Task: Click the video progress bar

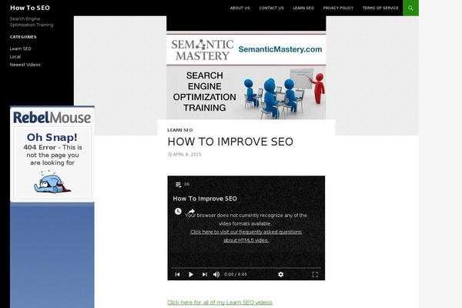Action: [246, 268]
